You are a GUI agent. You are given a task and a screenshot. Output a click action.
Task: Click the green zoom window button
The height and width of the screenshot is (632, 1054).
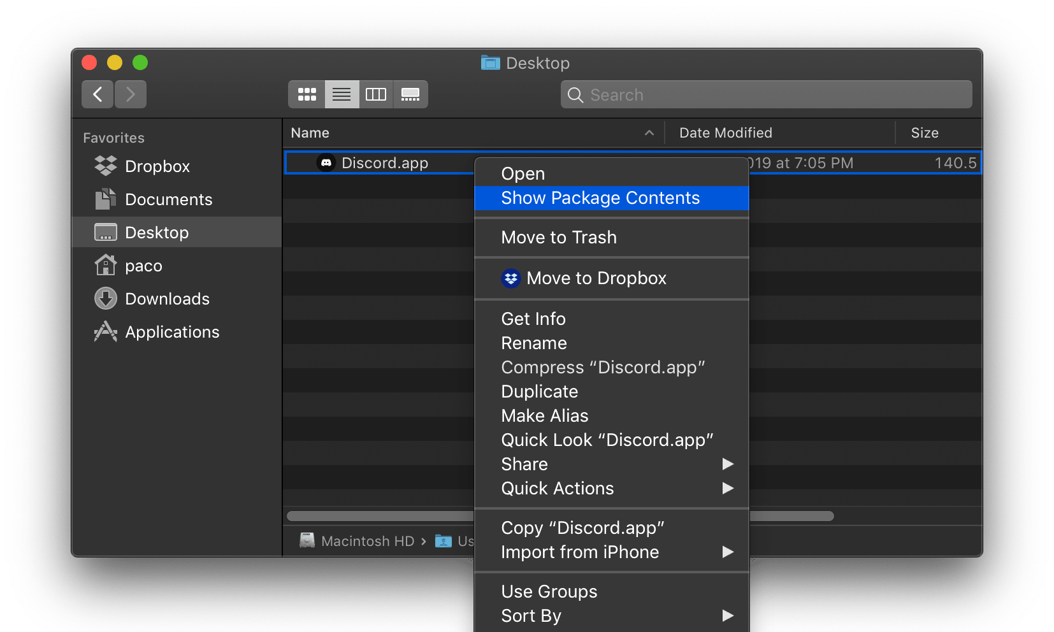[140, 62]
